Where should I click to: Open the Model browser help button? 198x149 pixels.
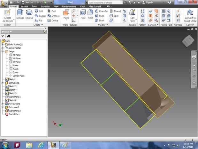(45, 31)
